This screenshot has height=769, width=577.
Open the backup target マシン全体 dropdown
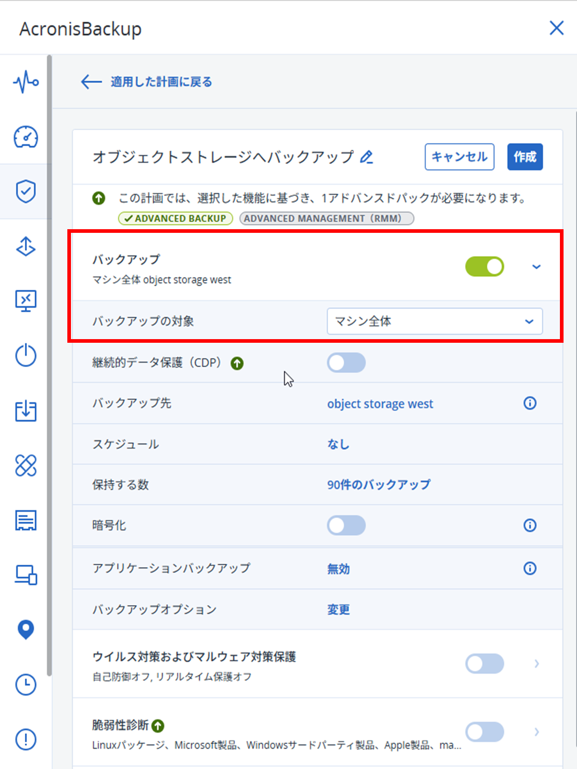pos(434,321)
